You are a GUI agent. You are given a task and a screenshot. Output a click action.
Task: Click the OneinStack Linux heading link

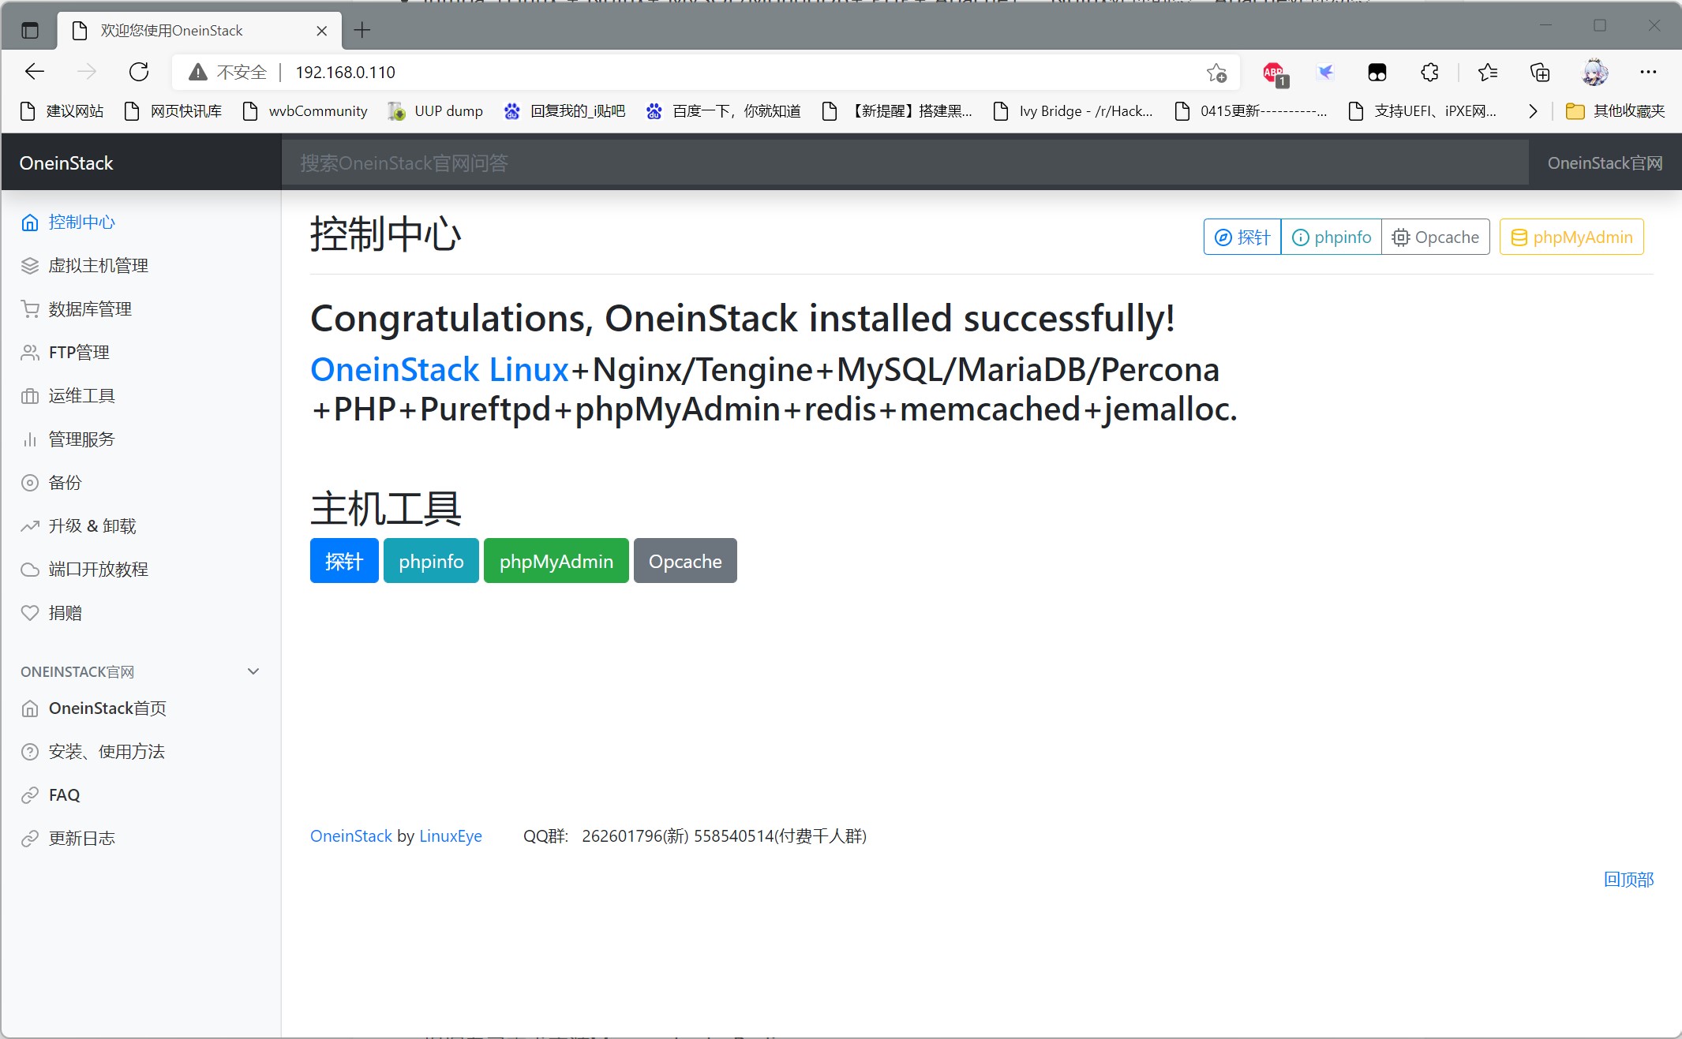coord(439,369)
